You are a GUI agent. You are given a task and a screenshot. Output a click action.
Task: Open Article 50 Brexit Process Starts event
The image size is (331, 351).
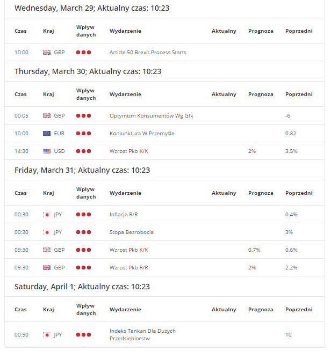point(148,53)
